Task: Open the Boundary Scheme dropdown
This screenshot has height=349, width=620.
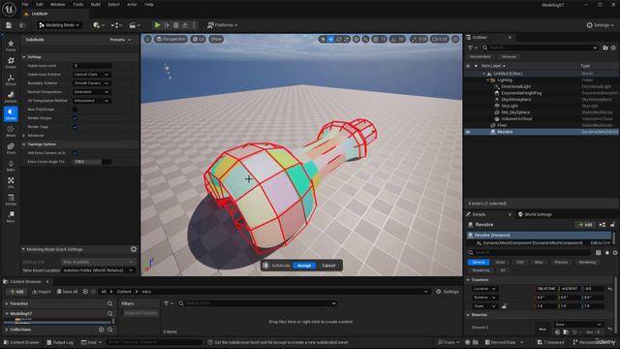Action: tap(91, 83)
